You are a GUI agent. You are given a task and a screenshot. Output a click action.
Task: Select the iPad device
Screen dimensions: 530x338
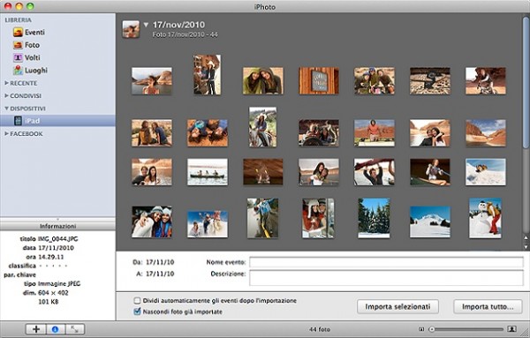point(57,121)
